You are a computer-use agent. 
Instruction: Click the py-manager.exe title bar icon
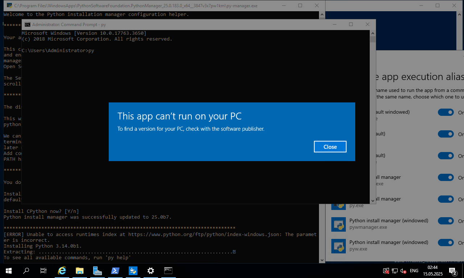(x=10, y=6)
